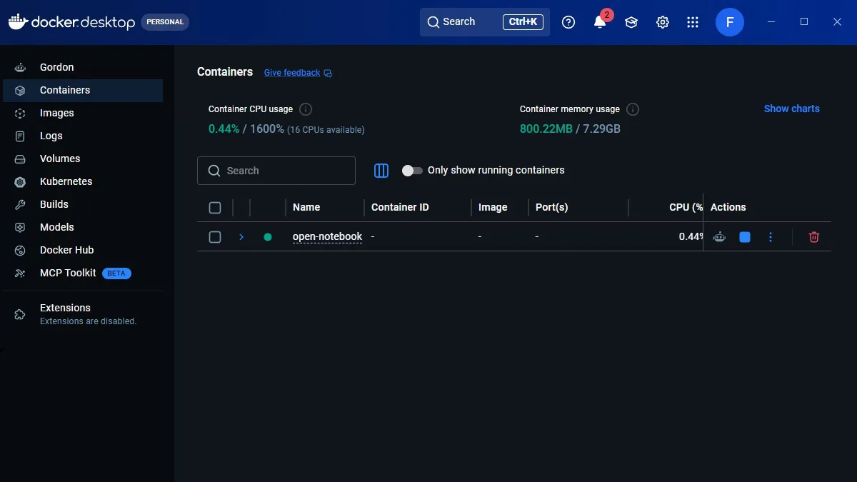
Task: Stop the open-notebook container
Action: [x=745, y=237]
